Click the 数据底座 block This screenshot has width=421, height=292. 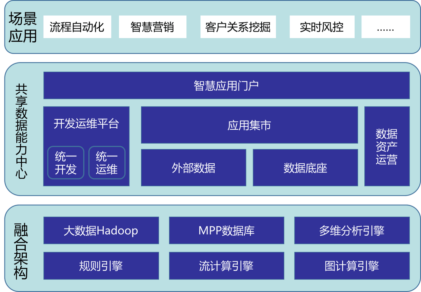[305, 168]
